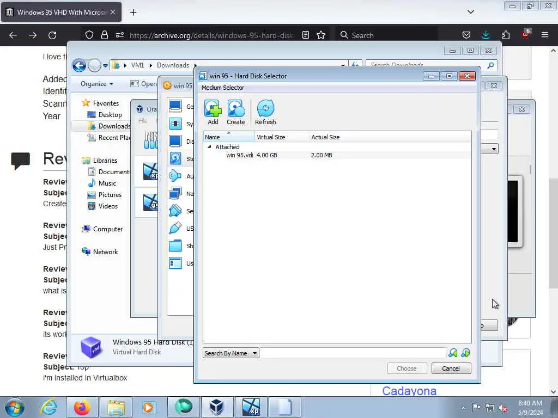This screenshot has height=418, width=558.
Task: Click the Explorer search magnifier icon
Action: (490, 65)
